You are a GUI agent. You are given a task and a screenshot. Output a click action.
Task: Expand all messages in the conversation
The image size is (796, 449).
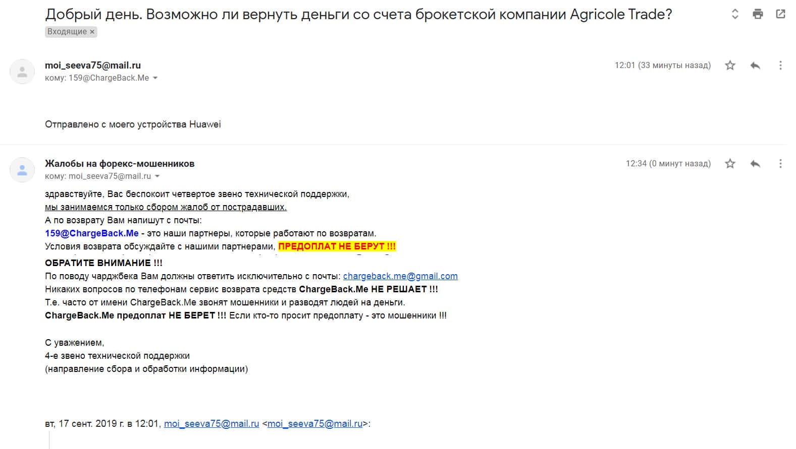(x=735, y=14)
